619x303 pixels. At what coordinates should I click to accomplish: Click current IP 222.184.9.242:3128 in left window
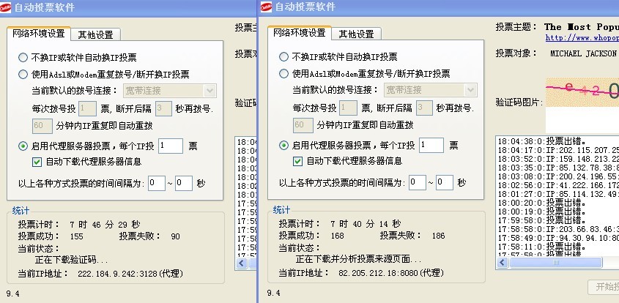(x=130, y=274)
